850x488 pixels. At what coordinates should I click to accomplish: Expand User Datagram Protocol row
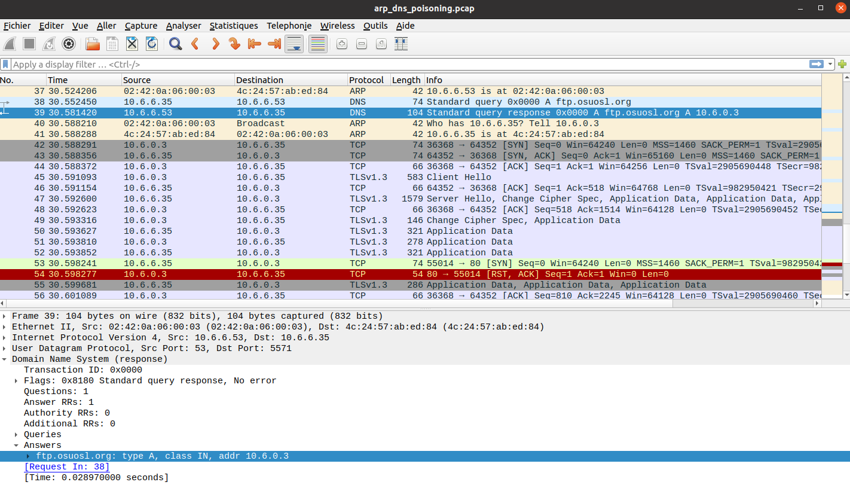(5, 349)
